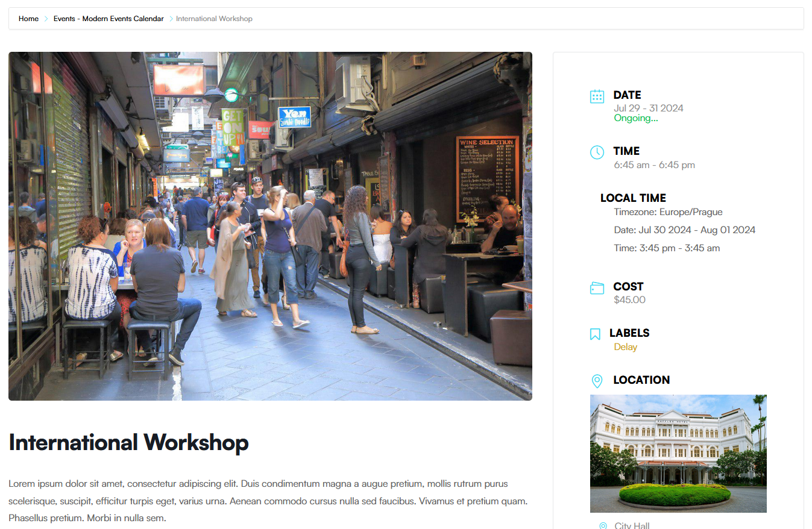This screenshot has height=529, width=812.
Task: Click the City Hall location name
Action: (632, 525)
